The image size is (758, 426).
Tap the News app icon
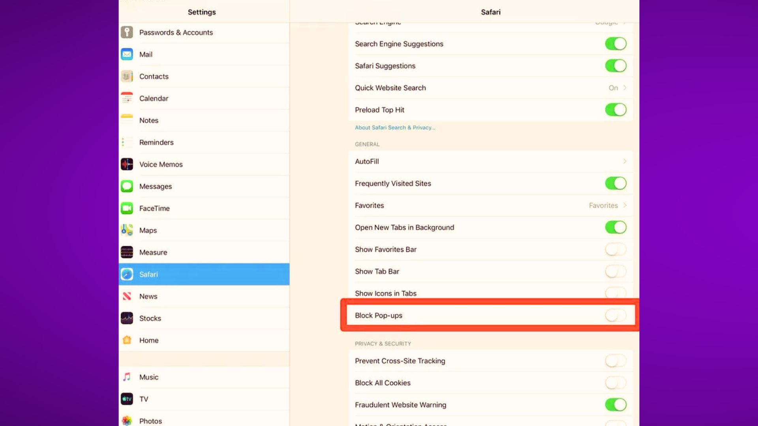click(x=127, y=296)
